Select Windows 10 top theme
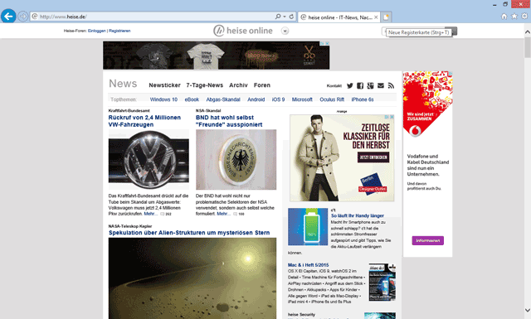 tap(163, 99)
